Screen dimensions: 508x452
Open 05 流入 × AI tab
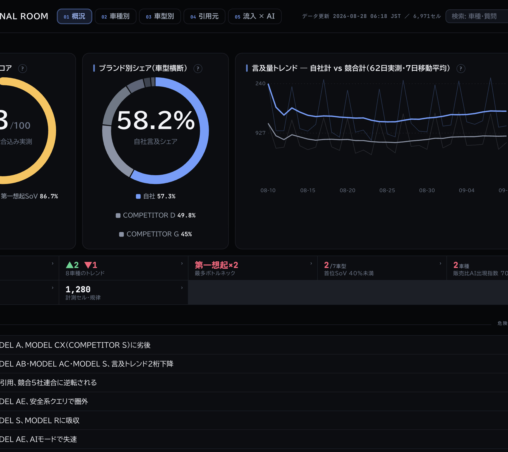tap(255, 16)
